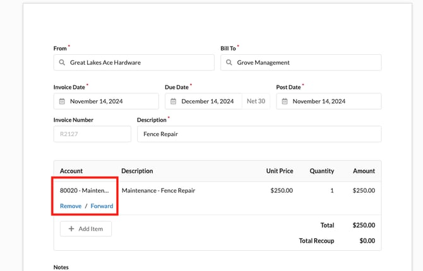The width and height of the screenshot is (423, 271).
Task: Remove the line item via Remove link
Action: coord(70,206)
